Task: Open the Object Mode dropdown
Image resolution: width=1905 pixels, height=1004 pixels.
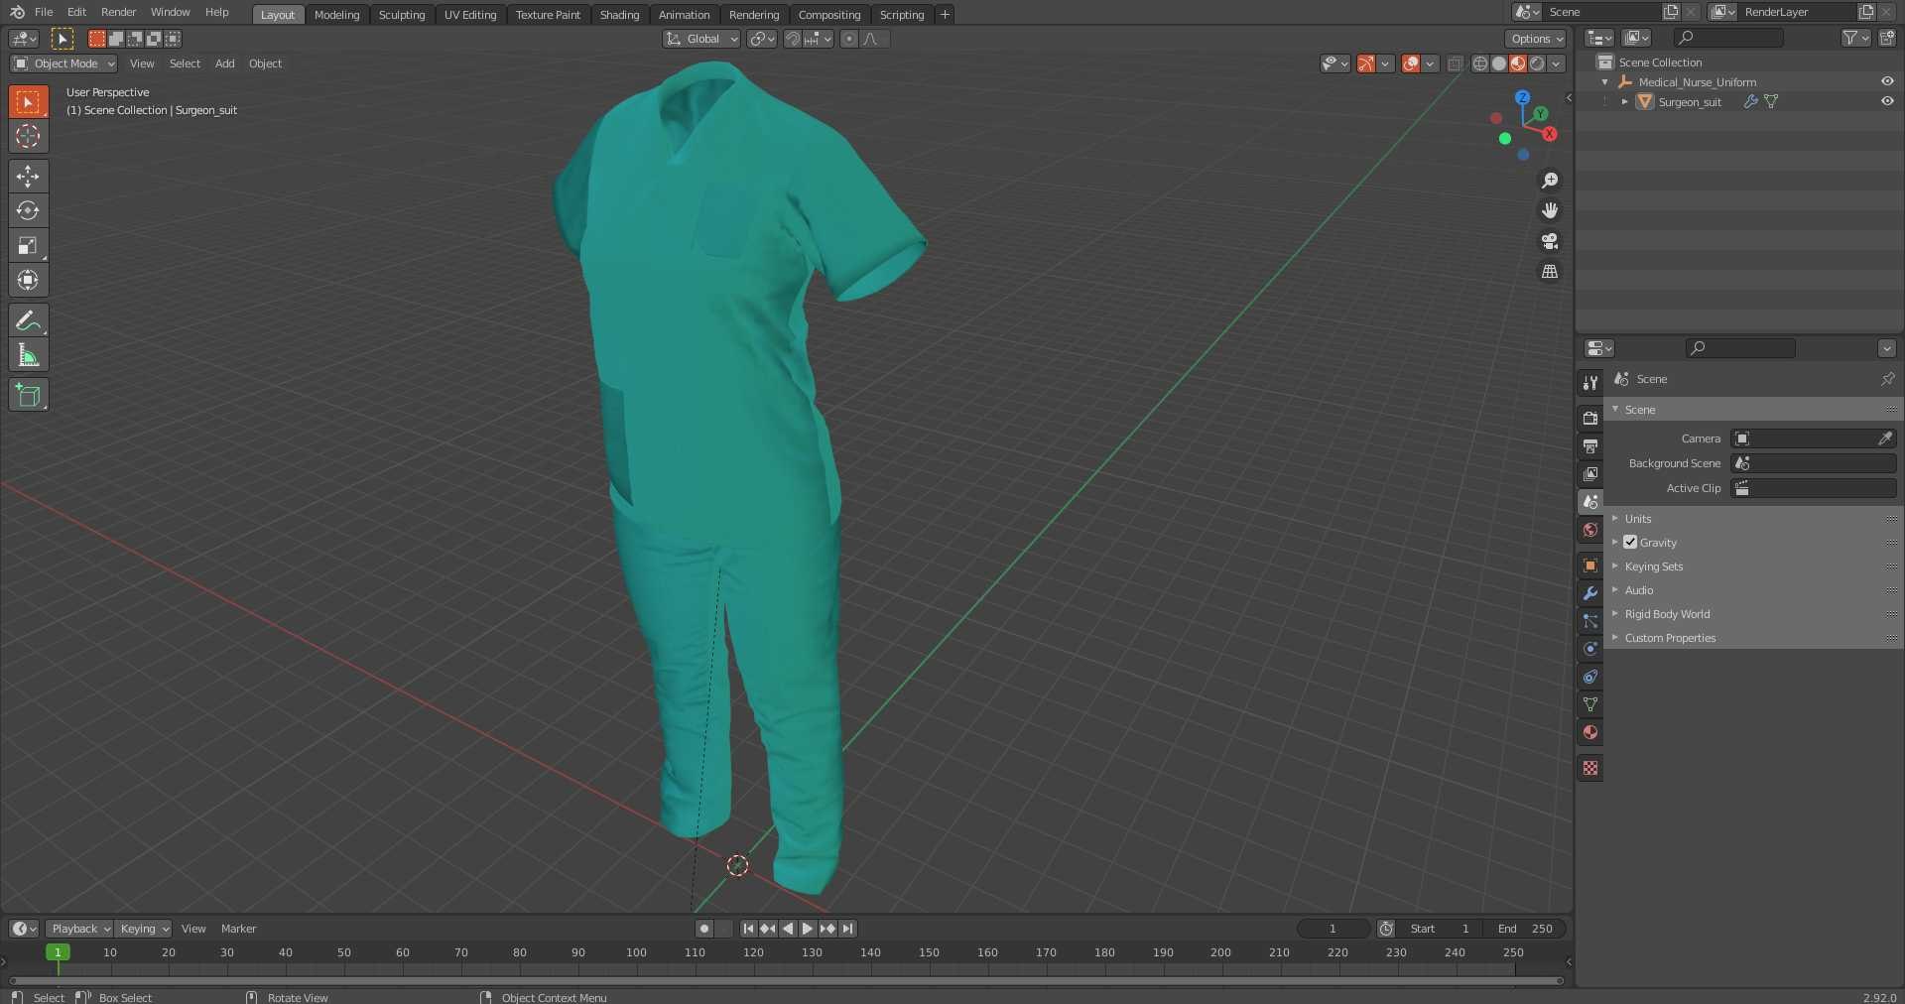Action: tap(63, 63)
